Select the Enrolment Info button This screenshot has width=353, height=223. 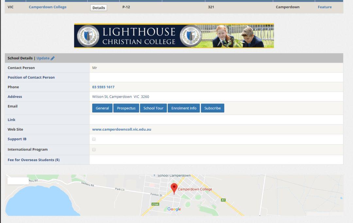184,108
